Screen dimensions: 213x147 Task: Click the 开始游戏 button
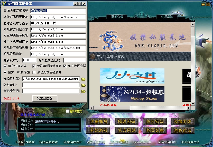(x=99, y=130)
